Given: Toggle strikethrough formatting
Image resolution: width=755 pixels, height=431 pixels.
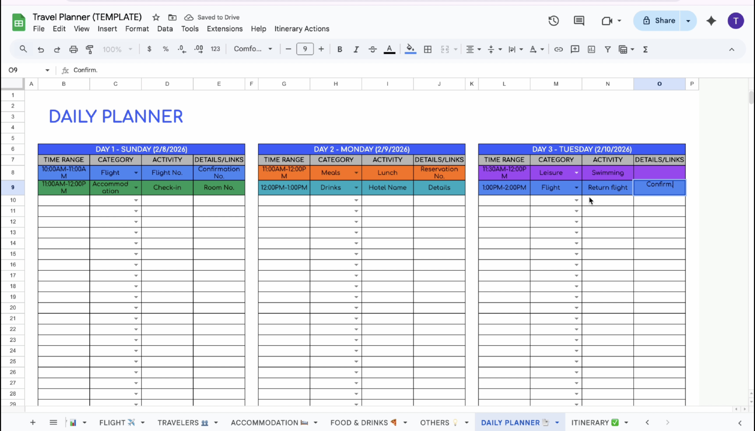Looking at the screenshot, I should tap(372, 49).
